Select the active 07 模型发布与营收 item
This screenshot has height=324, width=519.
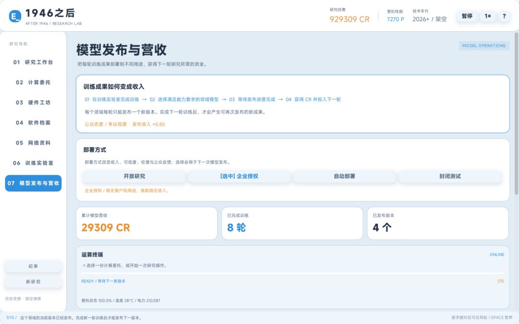click(x=33, y=183)
